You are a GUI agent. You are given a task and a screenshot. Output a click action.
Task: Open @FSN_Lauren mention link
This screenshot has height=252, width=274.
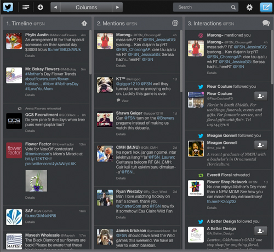point(161,157)
